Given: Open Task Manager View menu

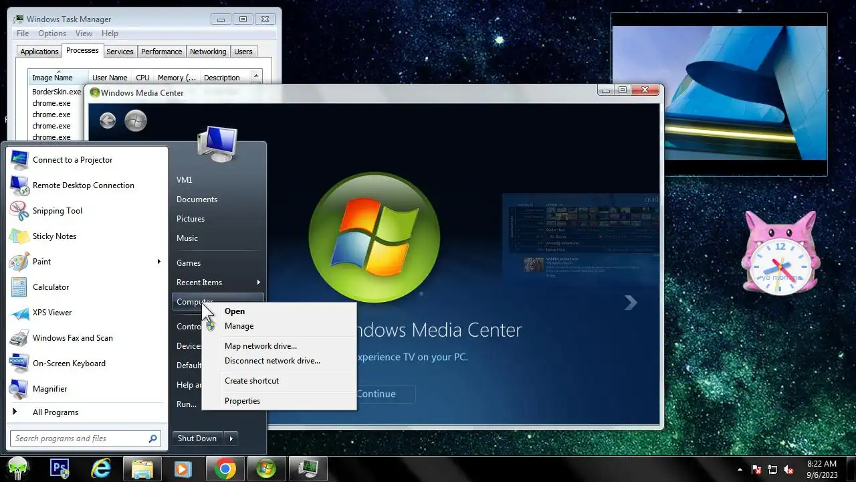Looking at the screenshot, I should (84, 33).
